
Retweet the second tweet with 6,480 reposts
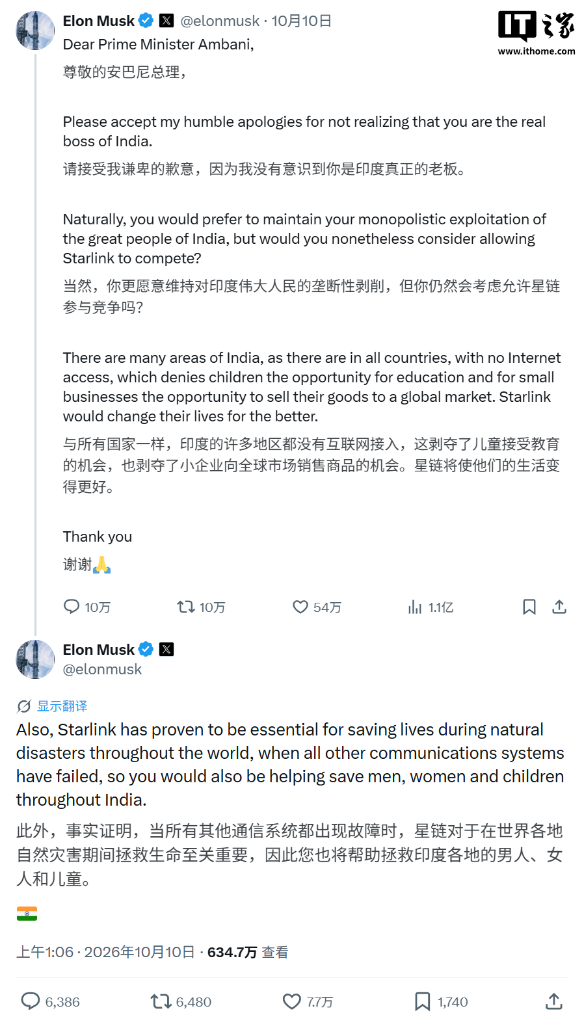click(x=161, y=1001)
